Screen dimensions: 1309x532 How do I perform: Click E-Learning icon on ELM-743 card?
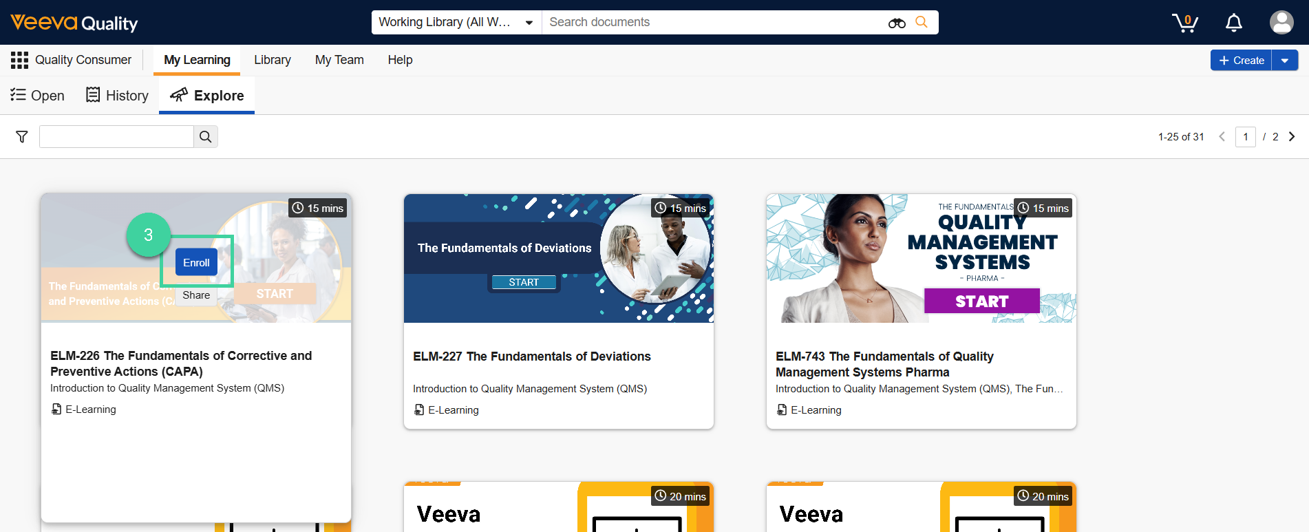782,410
